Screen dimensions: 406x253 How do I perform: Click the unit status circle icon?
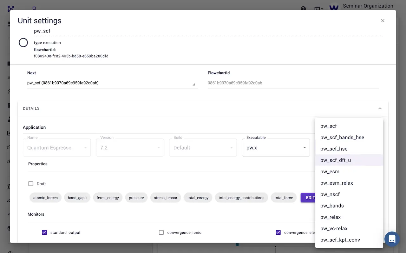click(x=23, y=42)
